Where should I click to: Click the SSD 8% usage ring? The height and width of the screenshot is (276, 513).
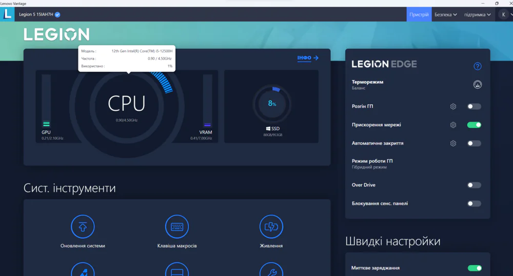point(272,104)
